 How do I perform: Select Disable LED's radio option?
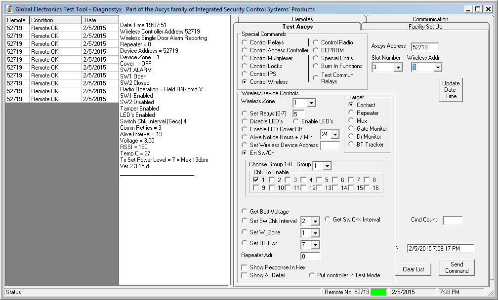pos(244,121)
